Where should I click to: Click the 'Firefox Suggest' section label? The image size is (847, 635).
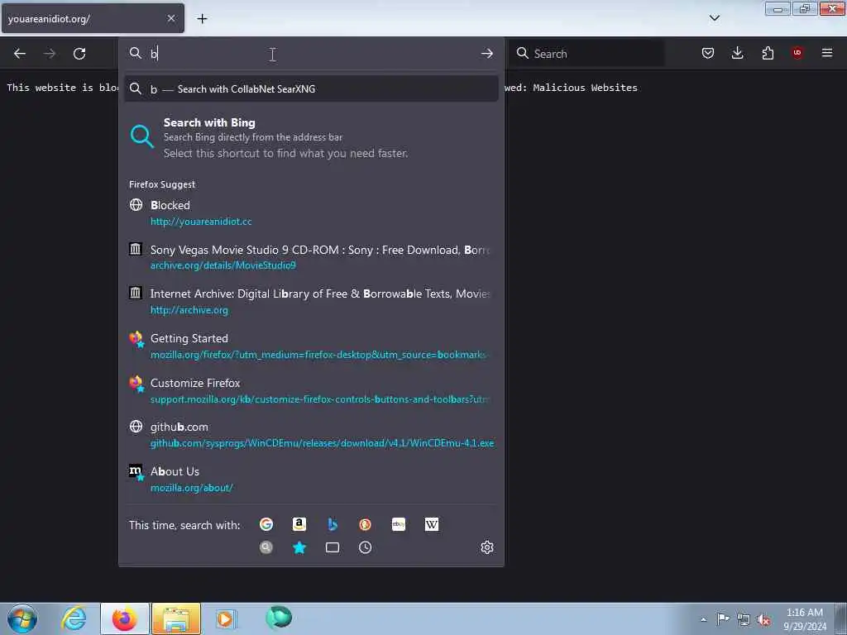tap(162, 184)
